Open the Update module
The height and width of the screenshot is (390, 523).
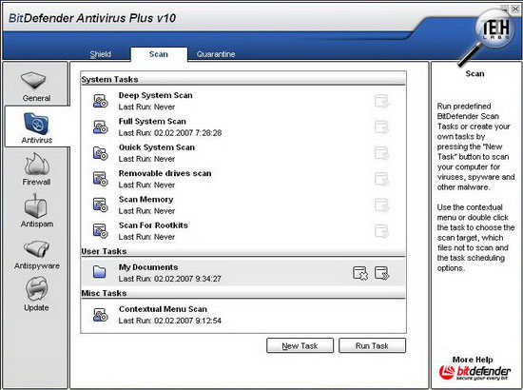click(x=36, y=295)
